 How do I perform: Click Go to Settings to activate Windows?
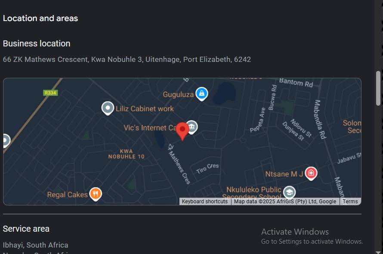[x=312, y=241]
